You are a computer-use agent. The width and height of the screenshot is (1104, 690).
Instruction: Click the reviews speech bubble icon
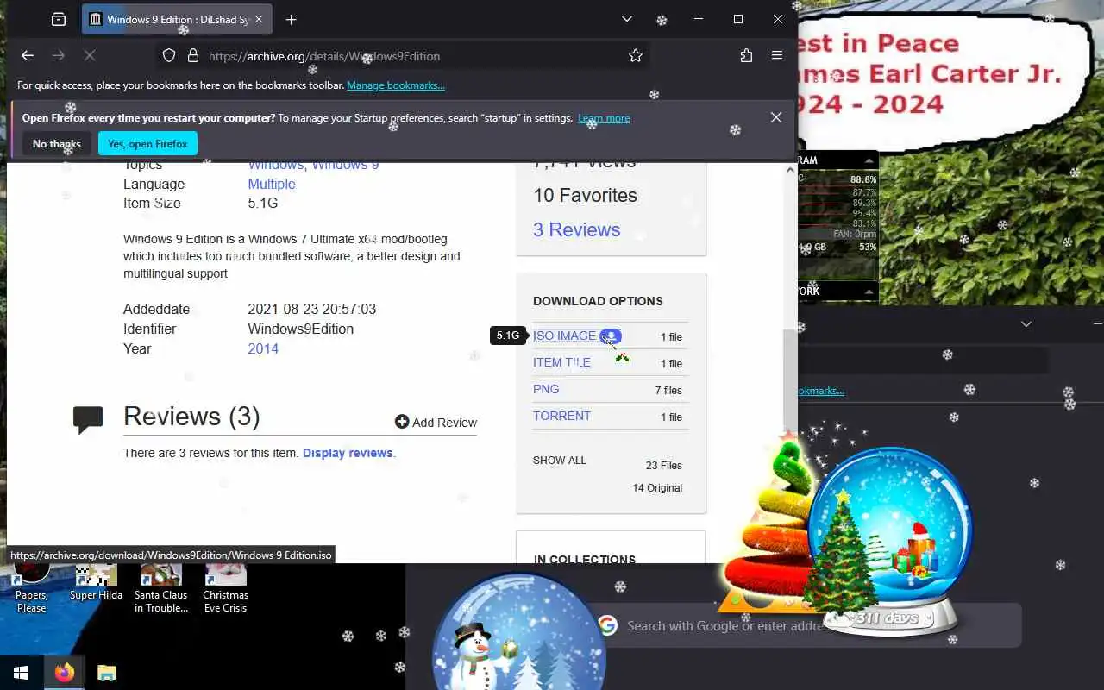(x=88, y=419)
